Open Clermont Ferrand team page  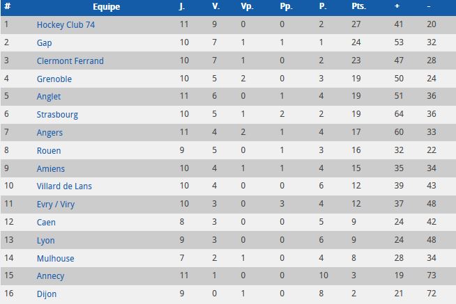click(x=70, y=61)
